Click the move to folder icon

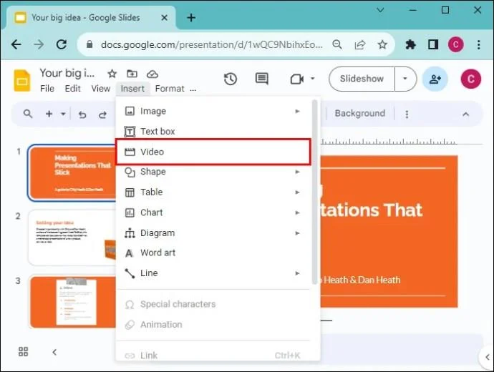point(132,74)
